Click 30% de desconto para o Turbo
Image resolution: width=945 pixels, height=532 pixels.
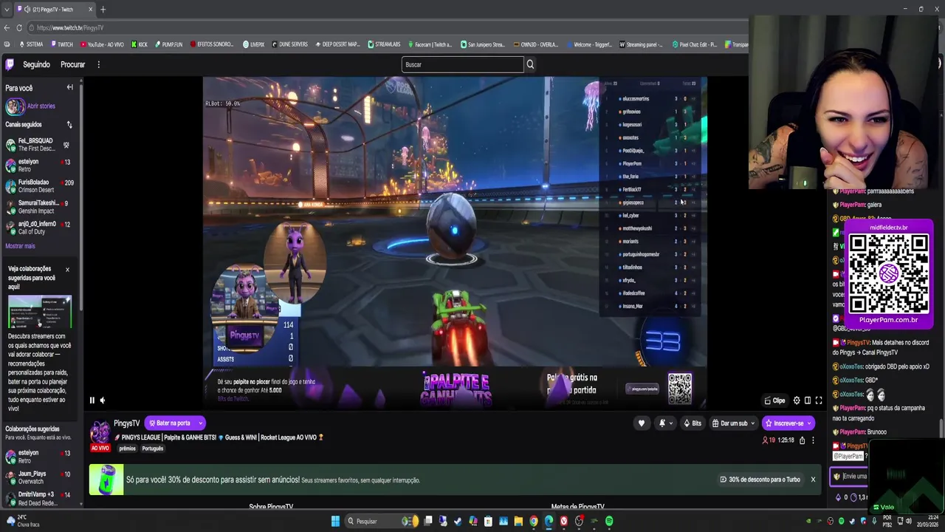coord(760,480)
